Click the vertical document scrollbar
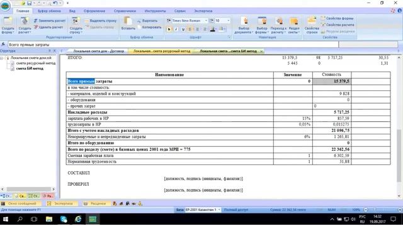Viewport: 403px width, 226px height. pyautogui.click(x=399, y=156)
